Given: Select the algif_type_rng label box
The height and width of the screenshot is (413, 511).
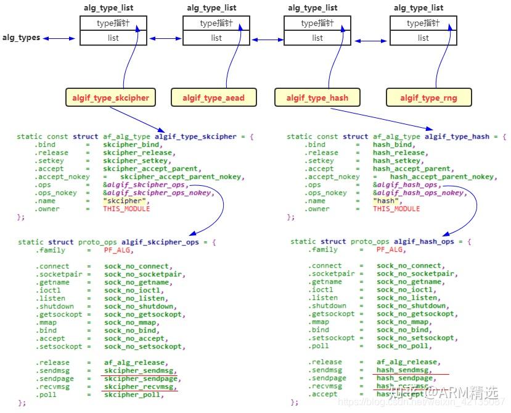Looking at the screenshot, I should [x=428, y=97].
